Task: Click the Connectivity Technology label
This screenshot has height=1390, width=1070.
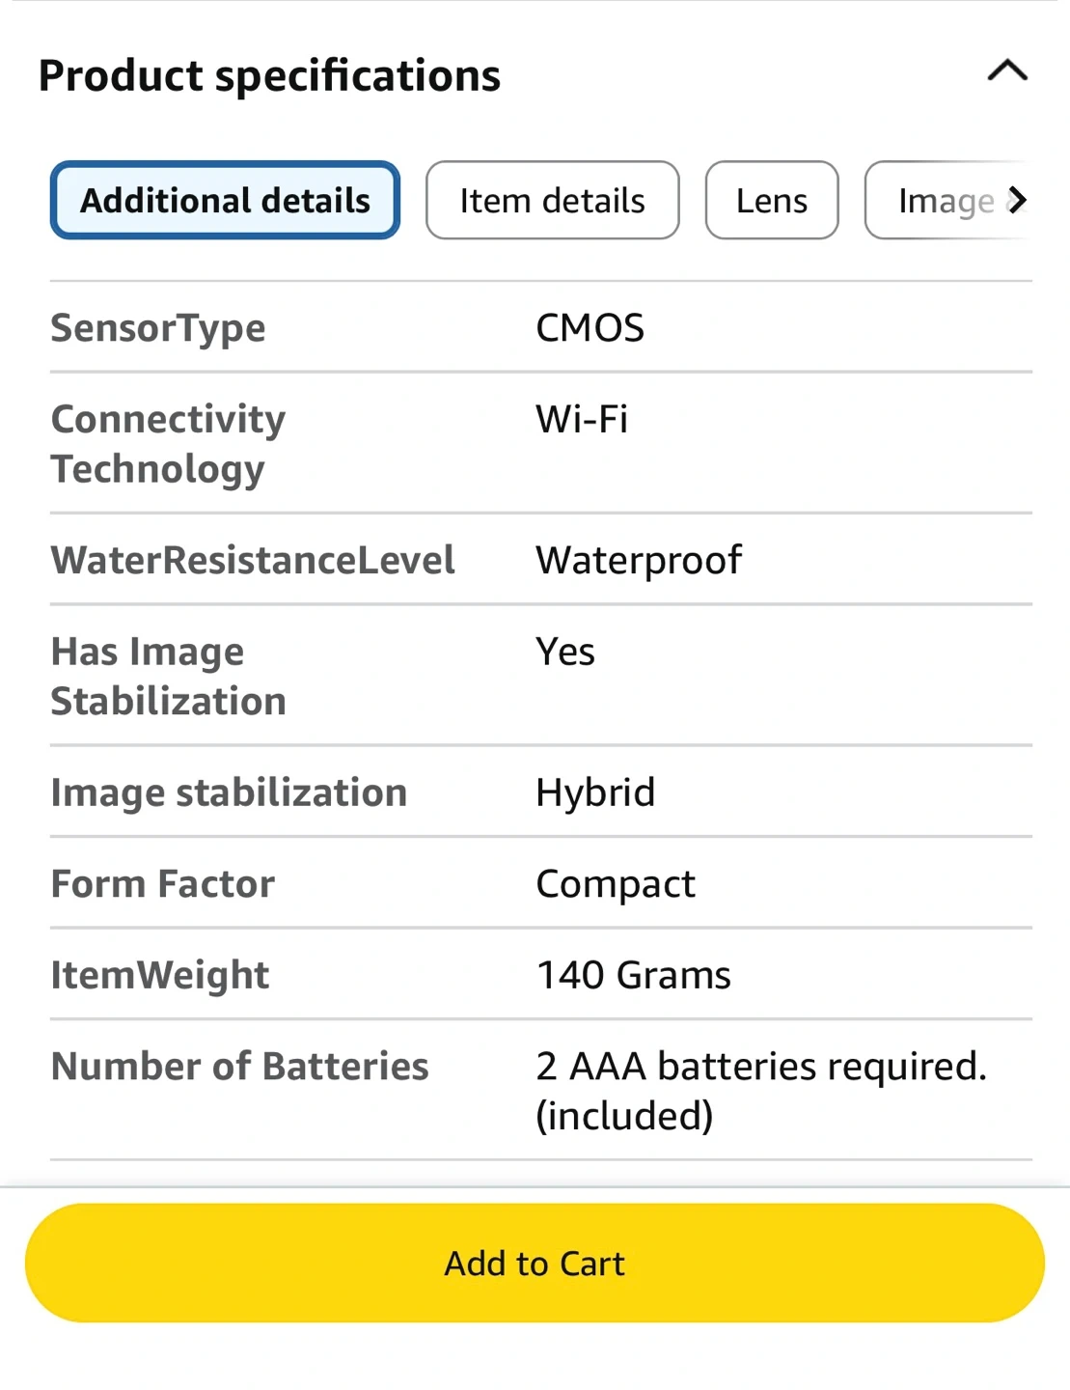Action: tap(168, 444)
